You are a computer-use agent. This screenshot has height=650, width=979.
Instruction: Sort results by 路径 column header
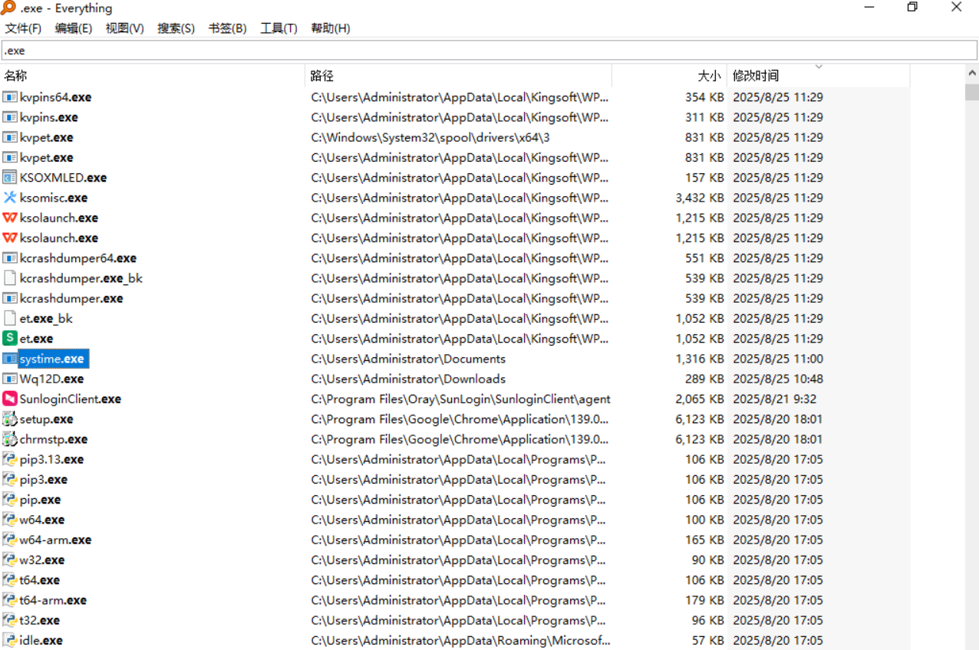459,76
